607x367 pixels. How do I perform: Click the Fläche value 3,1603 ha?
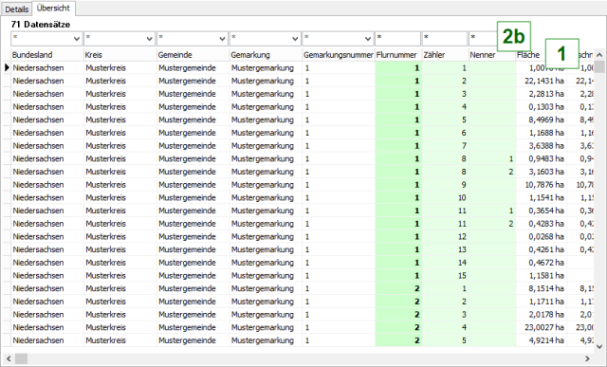tap(542, 172)
